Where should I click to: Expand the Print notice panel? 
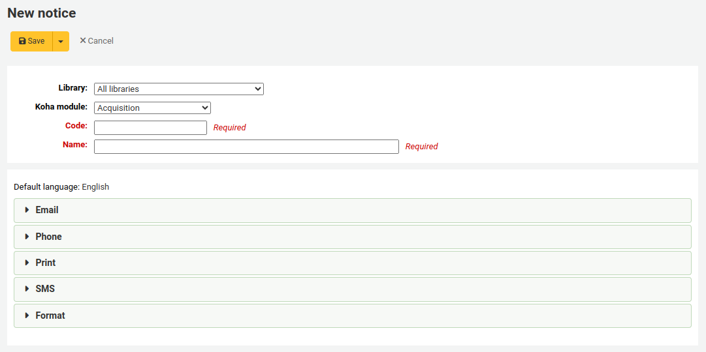(x=46, y=263)
